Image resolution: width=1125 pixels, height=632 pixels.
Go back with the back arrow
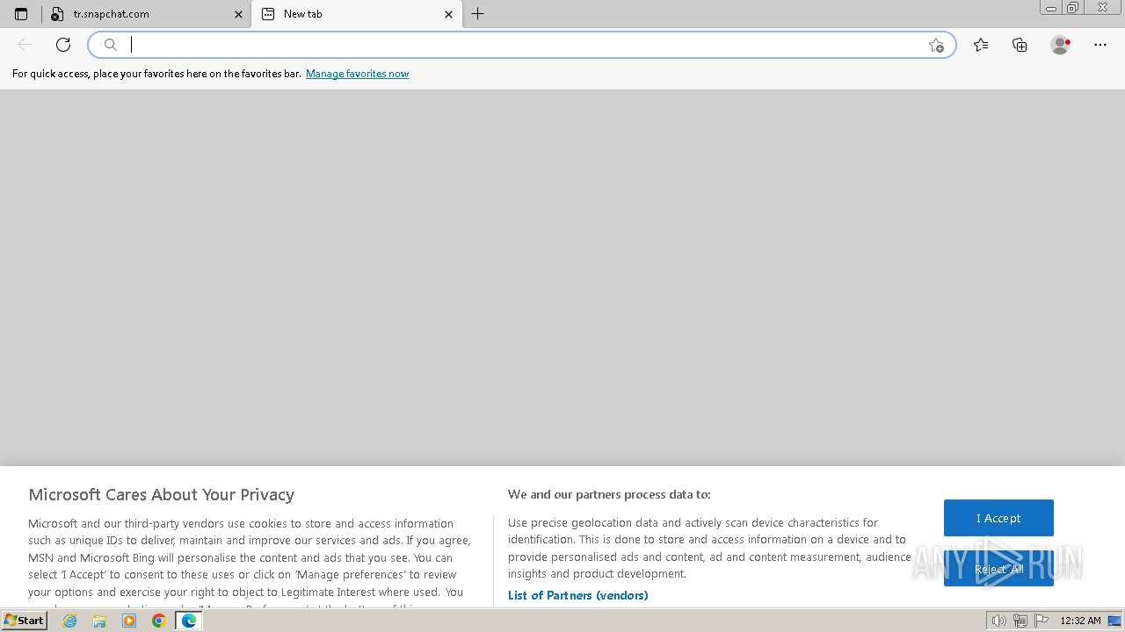coord(25,45)
